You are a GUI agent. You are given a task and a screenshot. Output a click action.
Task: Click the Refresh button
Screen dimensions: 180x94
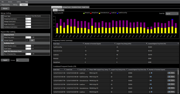[5, 8]
